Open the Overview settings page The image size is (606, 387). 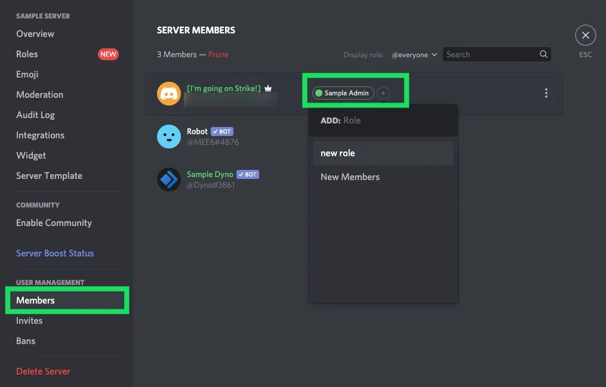[35, 33]
